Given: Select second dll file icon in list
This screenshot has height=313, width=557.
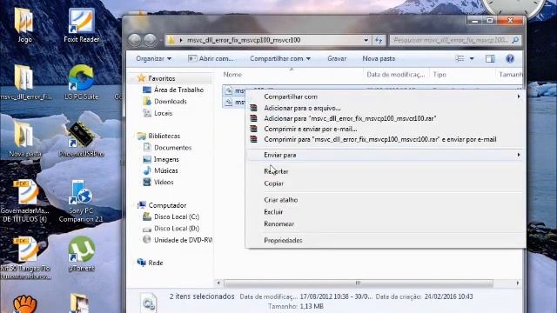Looking at the screenshot, I should 228,103.
